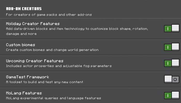Click the green I indicator on Holiday switch

point(168,28)
